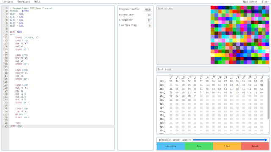Click line number 27 in the gutter
Viewport: 271px width, 152px height.
6,85
